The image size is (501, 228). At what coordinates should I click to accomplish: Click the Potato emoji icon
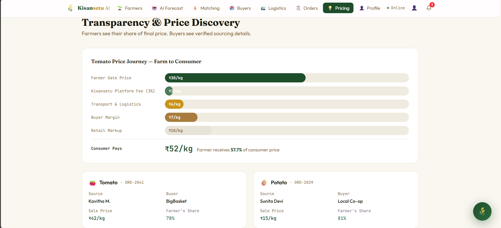(264, 183)
